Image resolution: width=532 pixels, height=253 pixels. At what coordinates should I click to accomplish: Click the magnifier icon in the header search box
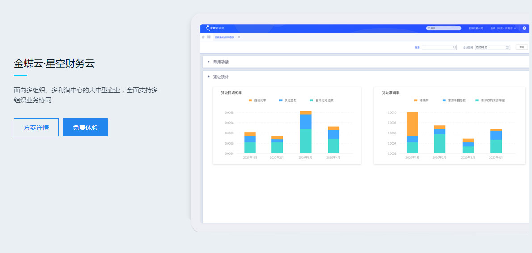[x=429, y=29]
